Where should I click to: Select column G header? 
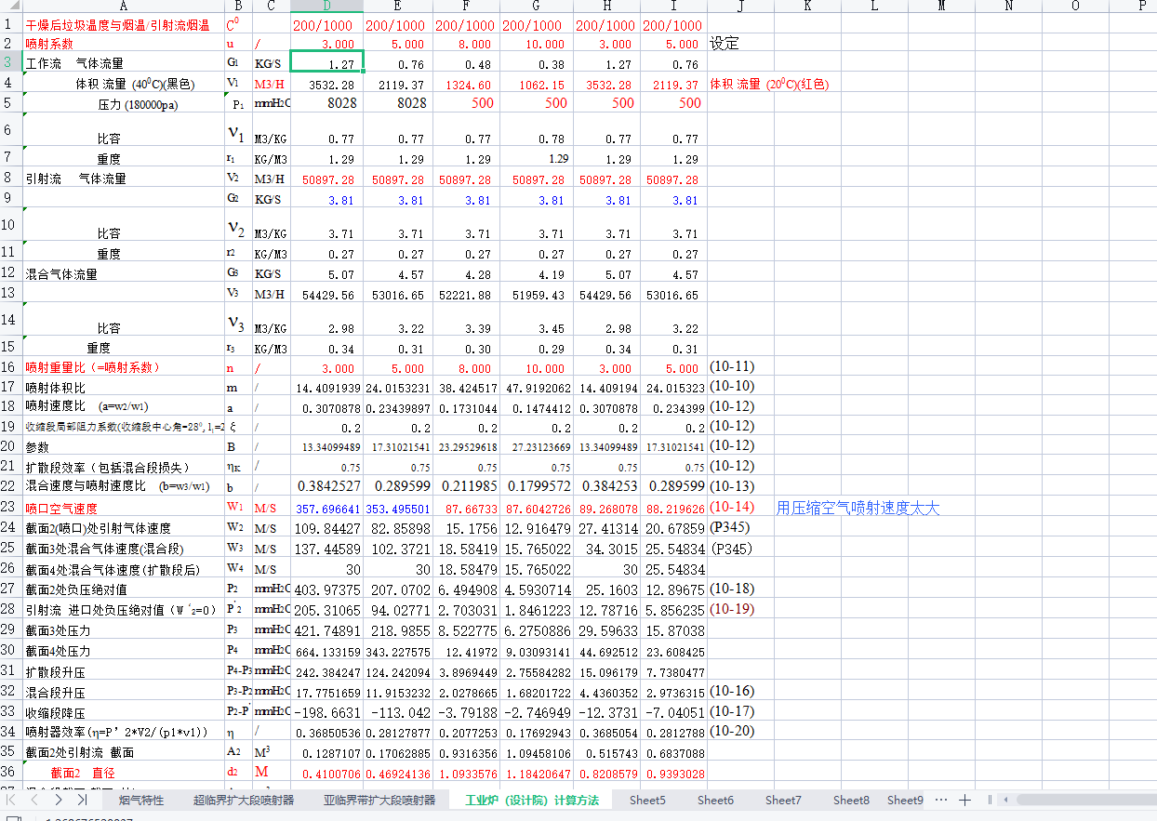pos(537,7)
